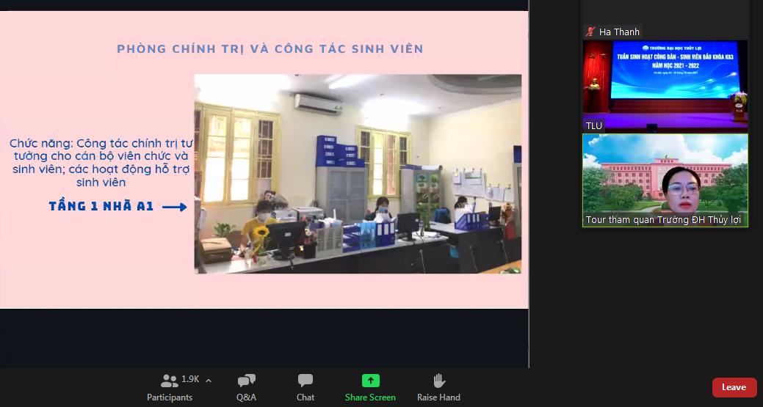763x407 pixels.
Task: Expand the chevron beside the 1.9K count
Action: (209, 380)
